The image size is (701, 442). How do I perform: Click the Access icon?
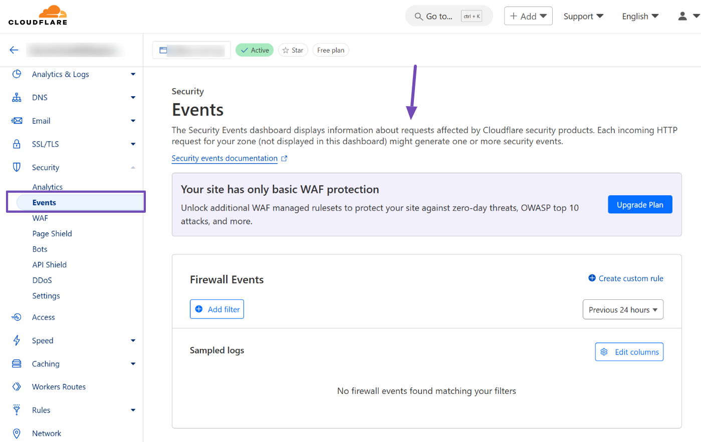[x=17, y=317]
